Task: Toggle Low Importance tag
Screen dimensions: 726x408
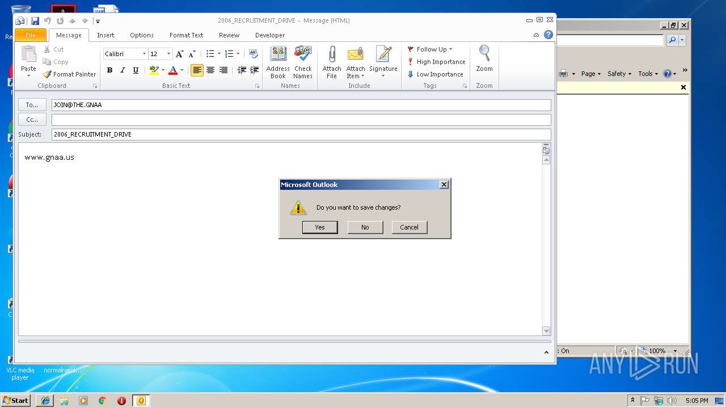Action: [x=435, y=74]
